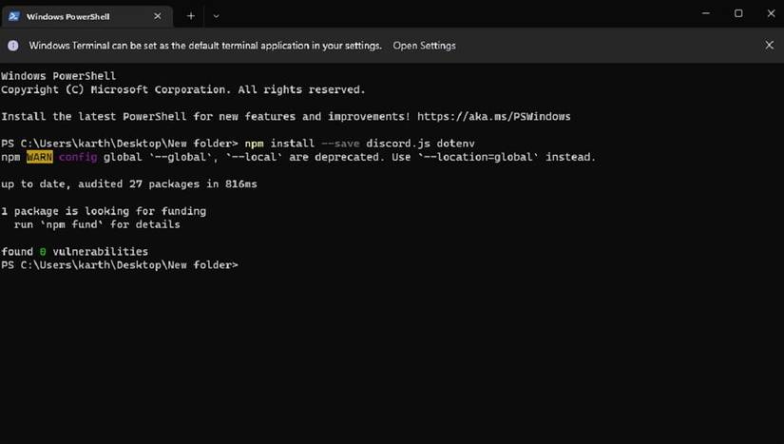Click 'discord.js' in the command line
Image resolution: width=784 pixels, height=444 pixels.
(x=398, y=144)
